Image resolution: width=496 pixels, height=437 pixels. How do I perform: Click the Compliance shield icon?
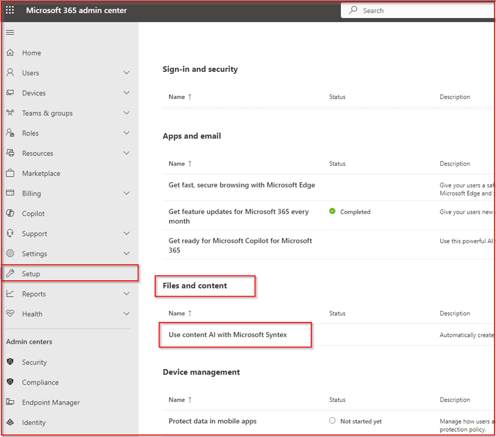pos(10,383)
